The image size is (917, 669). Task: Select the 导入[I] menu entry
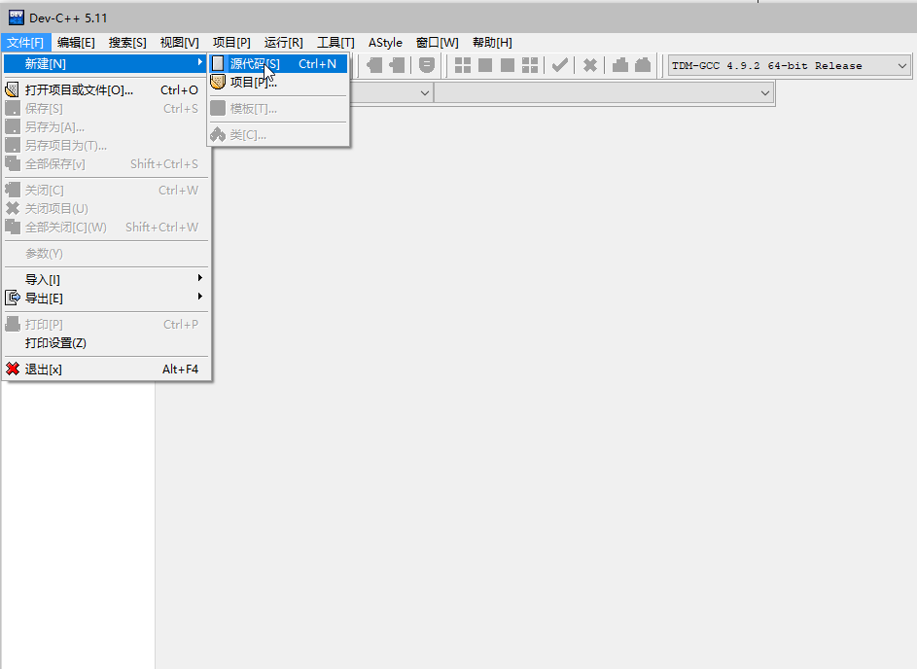106,279
